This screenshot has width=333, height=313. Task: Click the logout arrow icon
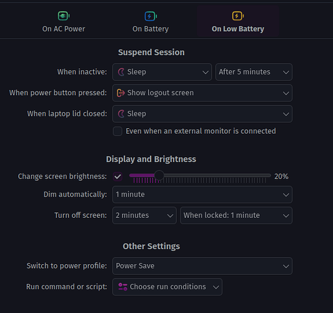(x=121, y=93)
